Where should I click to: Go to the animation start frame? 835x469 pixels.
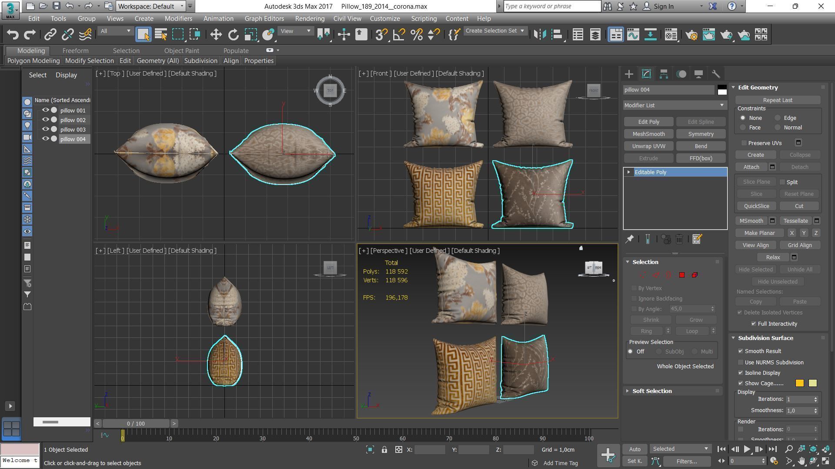721,449
